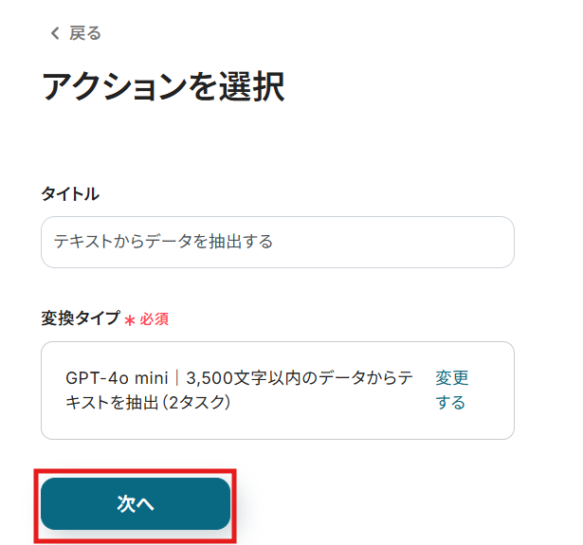Click the GPT-4o mini model name
Screen dimensions: 583x545
[117, 378]
